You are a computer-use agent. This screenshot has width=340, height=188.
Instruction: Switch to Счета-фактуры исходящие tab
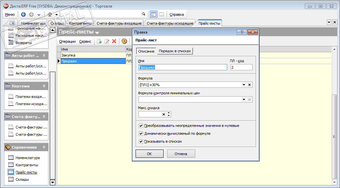(x=170, y=23)
